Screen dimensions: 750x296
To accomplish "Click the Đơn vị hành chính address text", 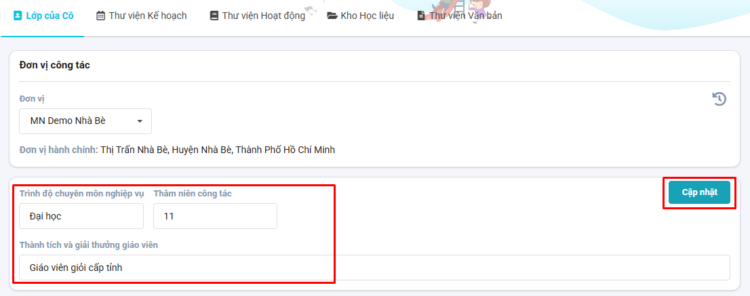I will (218, 150).
